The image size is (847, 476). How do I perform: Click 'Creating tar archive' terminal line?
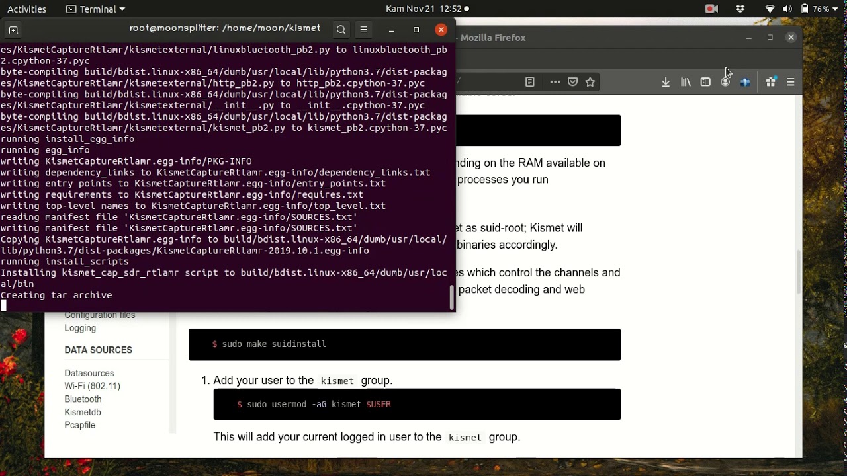point(56,295)
